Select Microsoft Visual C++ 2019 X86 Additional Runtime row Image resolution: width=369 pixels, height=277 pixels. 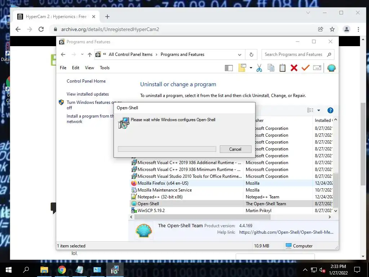232,163
